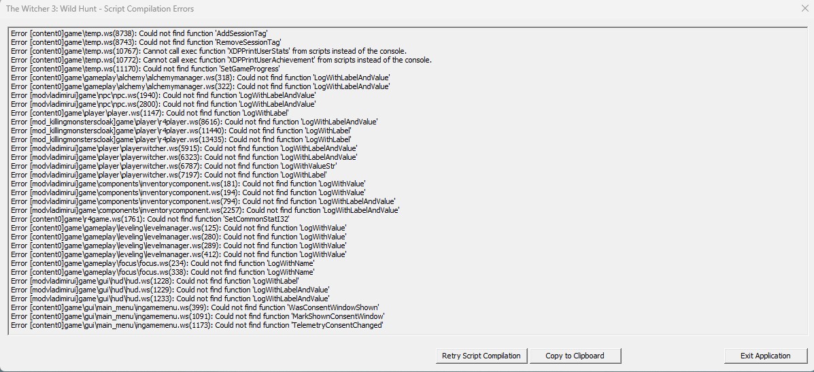814x372 pixels.
Task: Copy errors with Copy to Clipboard
Action: 575,356
